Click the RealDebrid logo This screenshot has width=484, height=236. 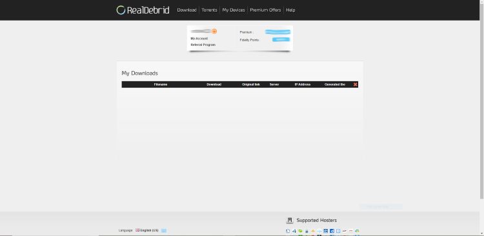point(143,10)
